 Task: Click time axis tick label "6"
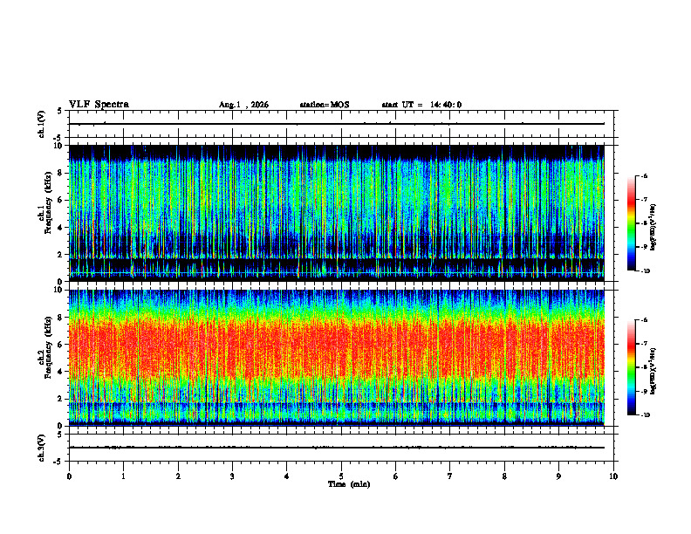(396, 476)
